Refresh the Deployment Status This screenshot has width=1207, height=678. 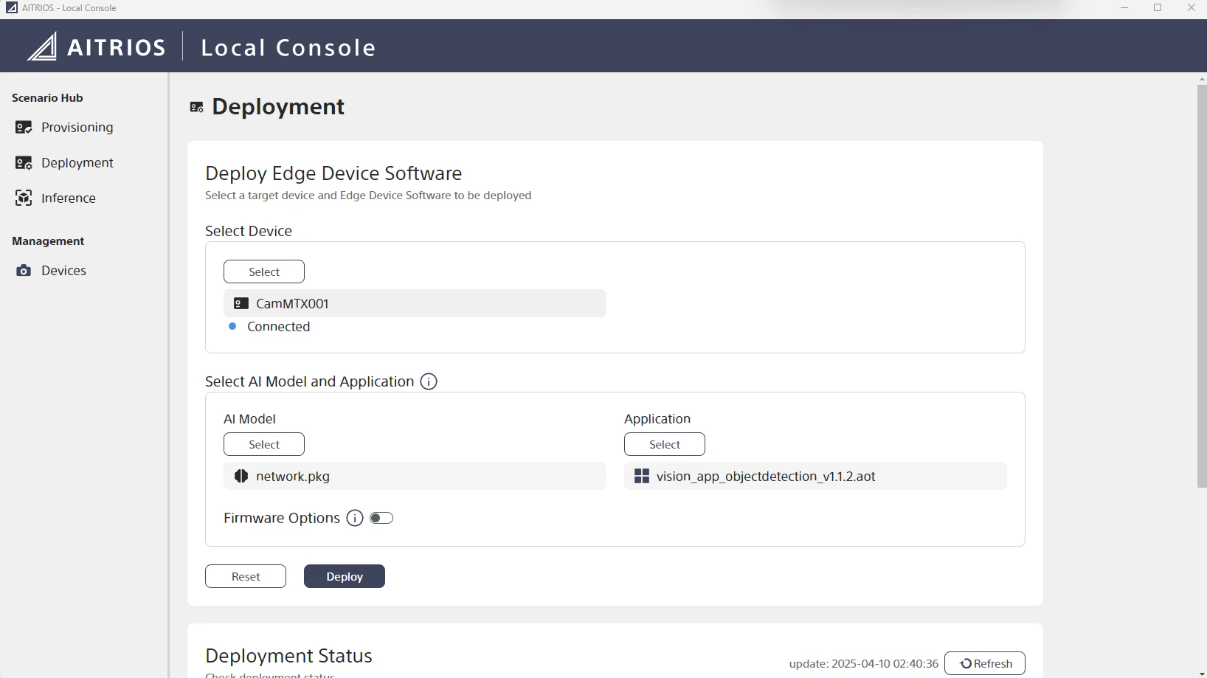tap(985, 663)
